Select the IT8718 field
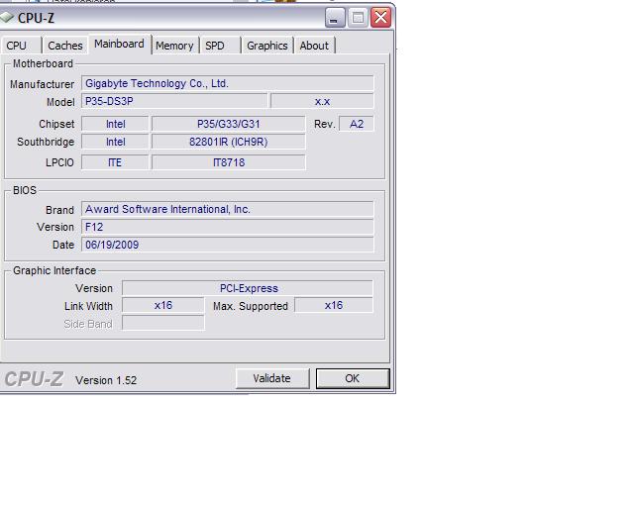 coord(229,162)
